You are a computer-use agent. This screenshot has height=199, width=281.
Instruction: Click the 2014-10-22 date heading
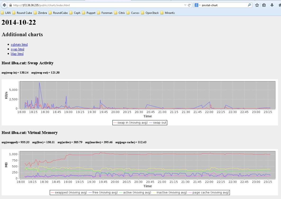pyautogui.click(x=19, y=23)
